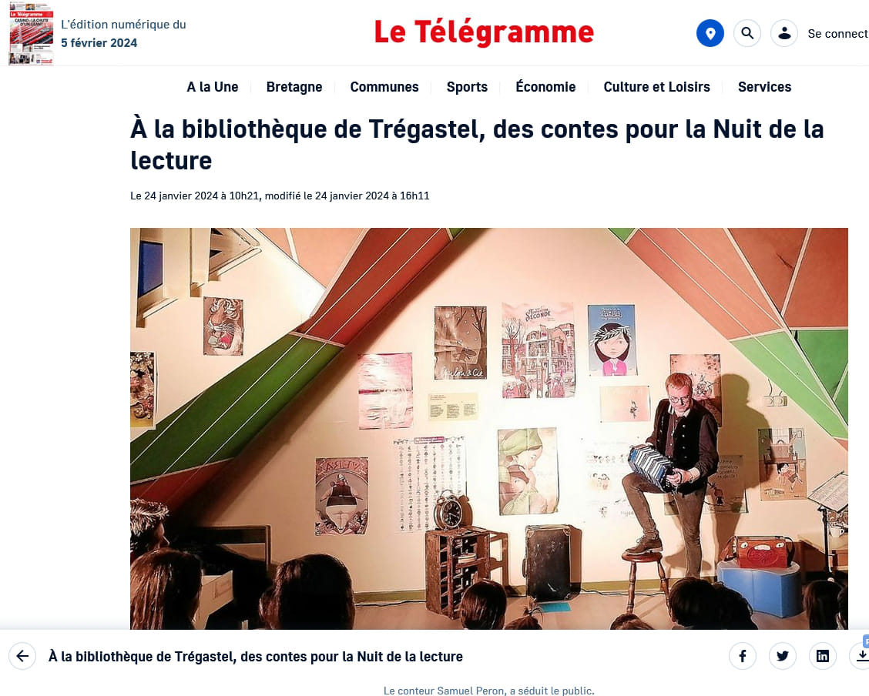
Task: Click the blue location pin icon
Action: [x=710, y=33]
